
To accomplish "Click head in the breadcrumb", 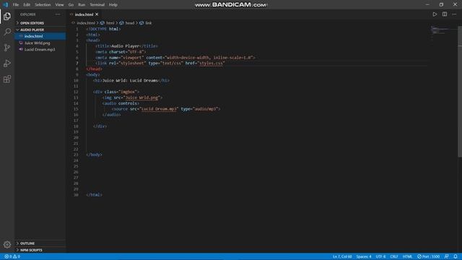I will [130, 23].
